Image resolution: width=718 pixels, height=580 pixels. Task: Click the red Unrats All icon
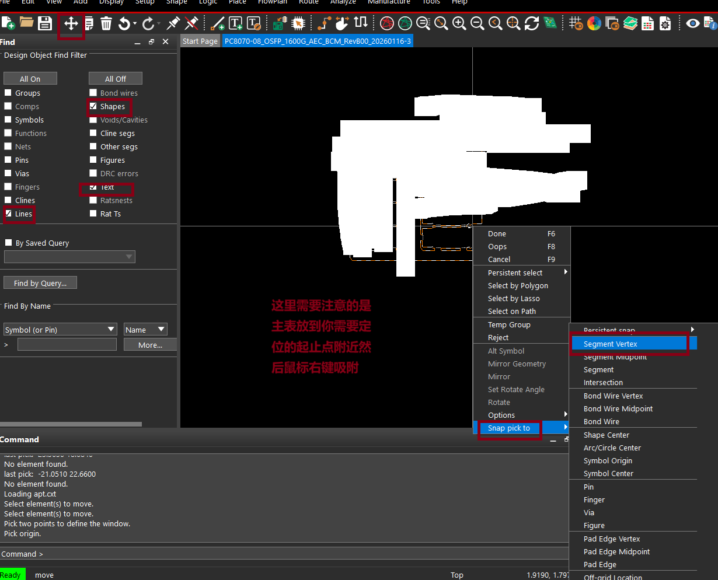tap(386, 23)
